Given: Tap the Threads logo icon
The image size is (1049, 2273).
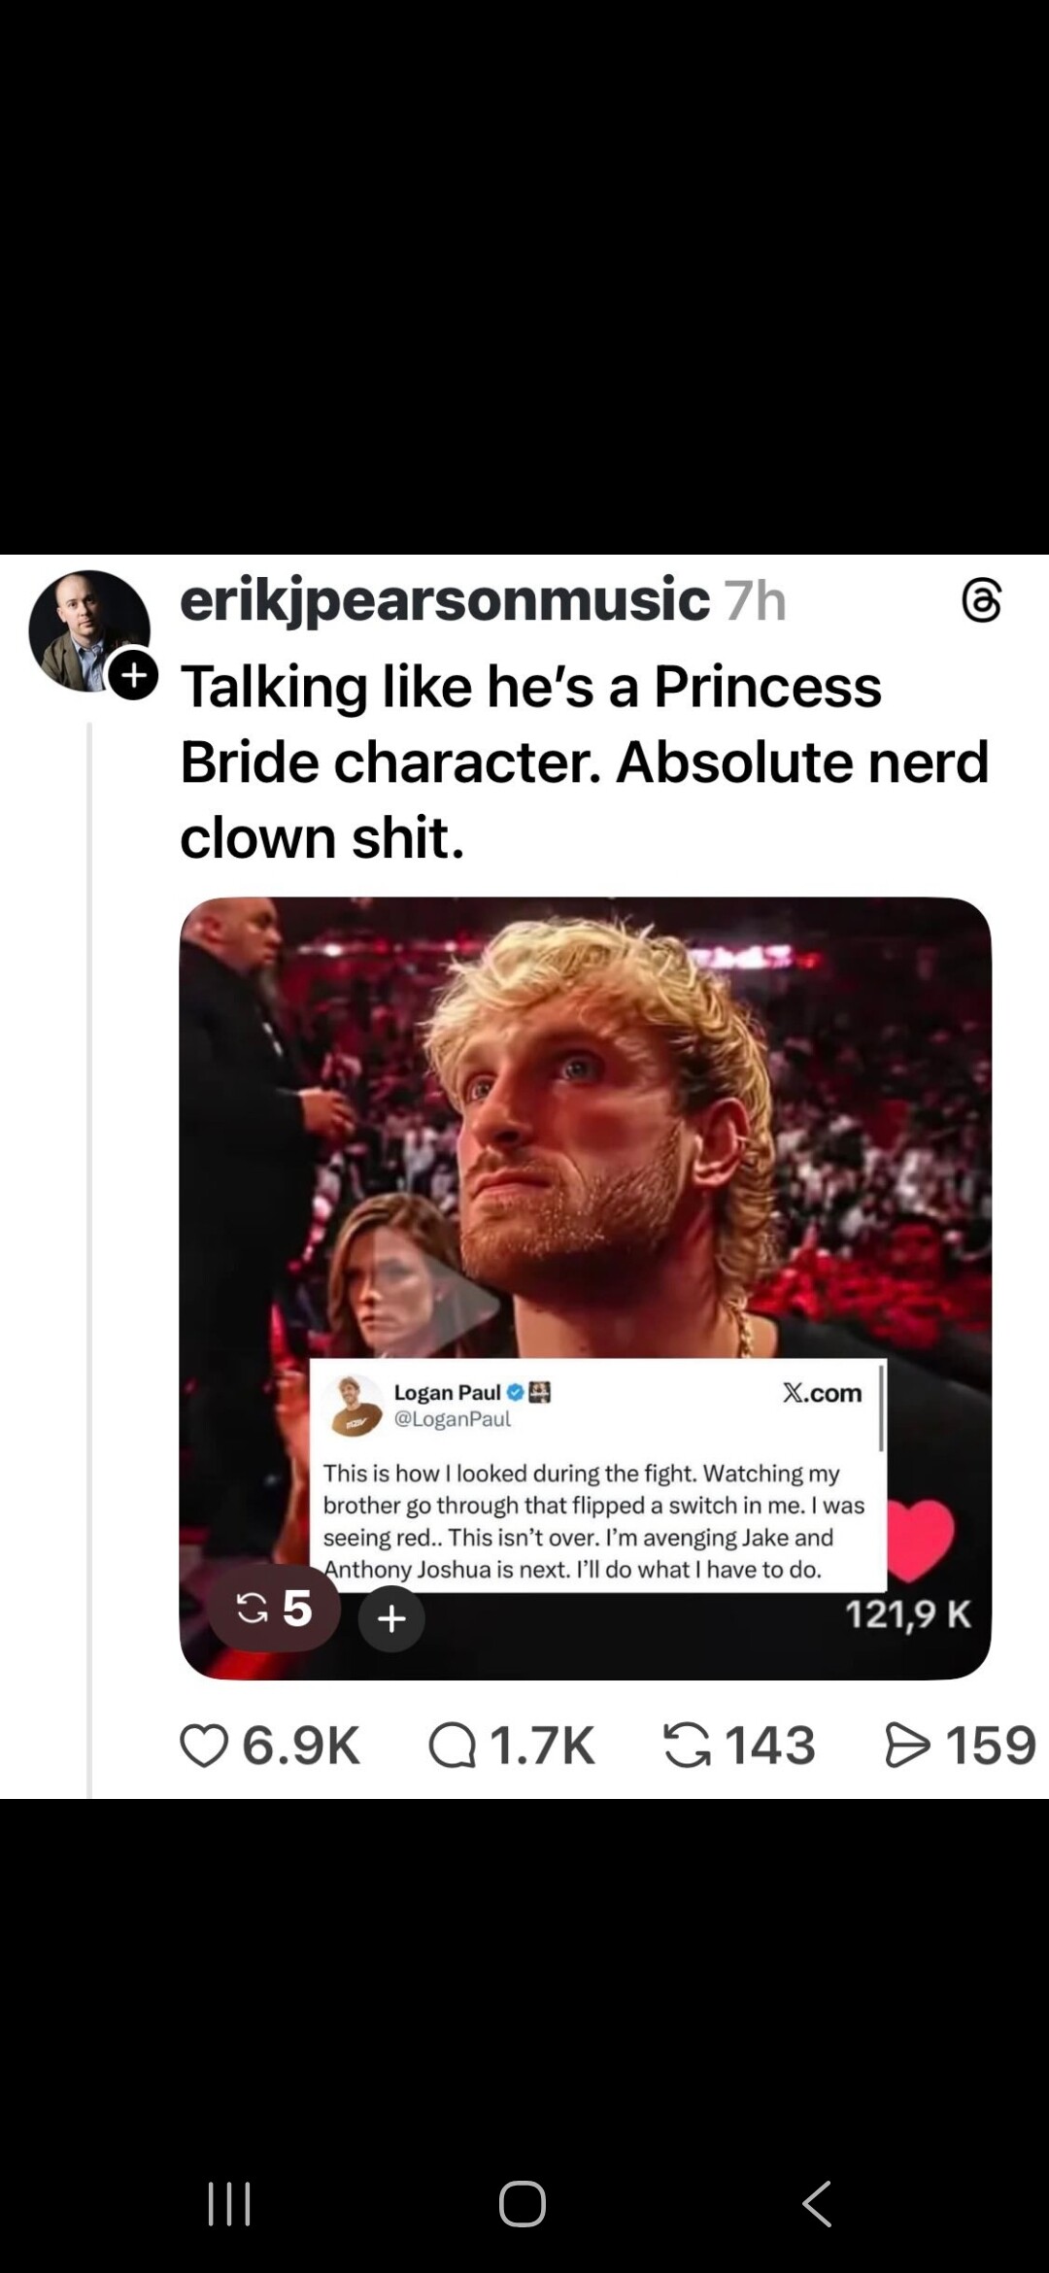Looking at the screenshot, I should pos(981,600).
